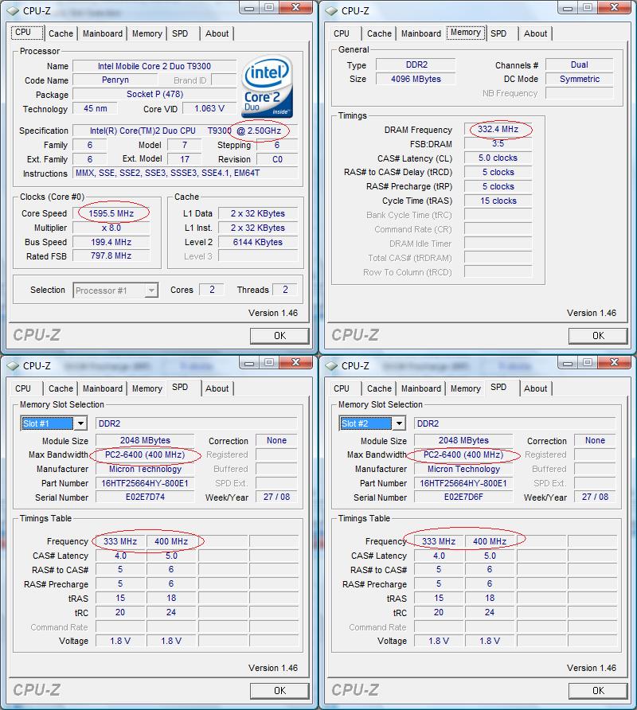Image resolution: width=637 pixels, height=710 pixels.
Task: Click Slot #2 Frequency 400 MHz column header
Action: [x=490, y=541]
